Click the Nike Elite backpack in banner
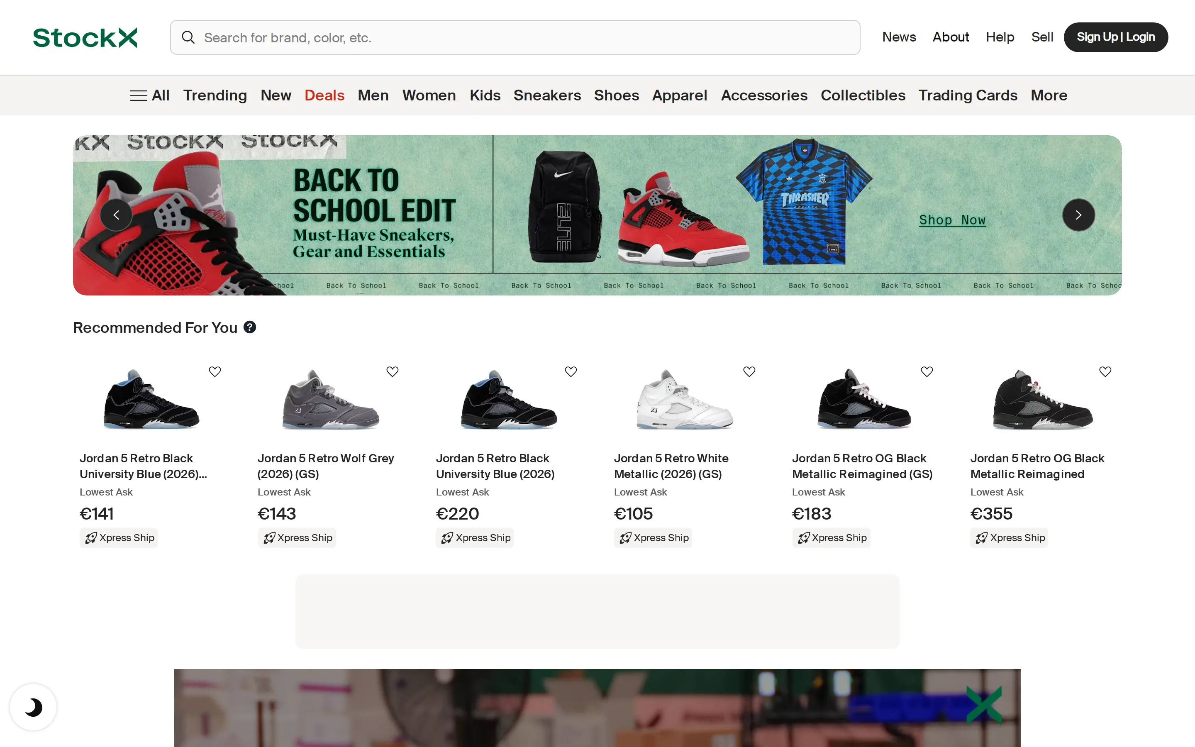1195x747 pixels. tap(564, 207)
